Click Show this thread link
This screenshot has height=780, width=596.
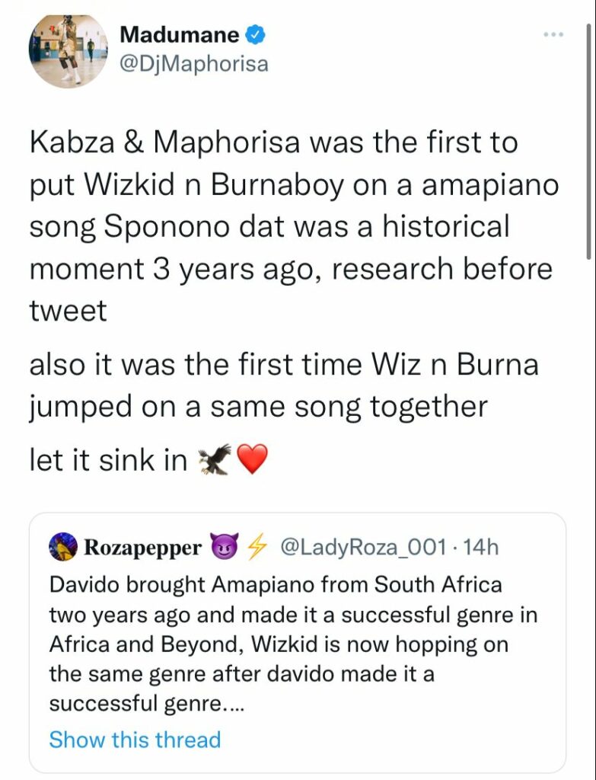(x=135, y=739)
